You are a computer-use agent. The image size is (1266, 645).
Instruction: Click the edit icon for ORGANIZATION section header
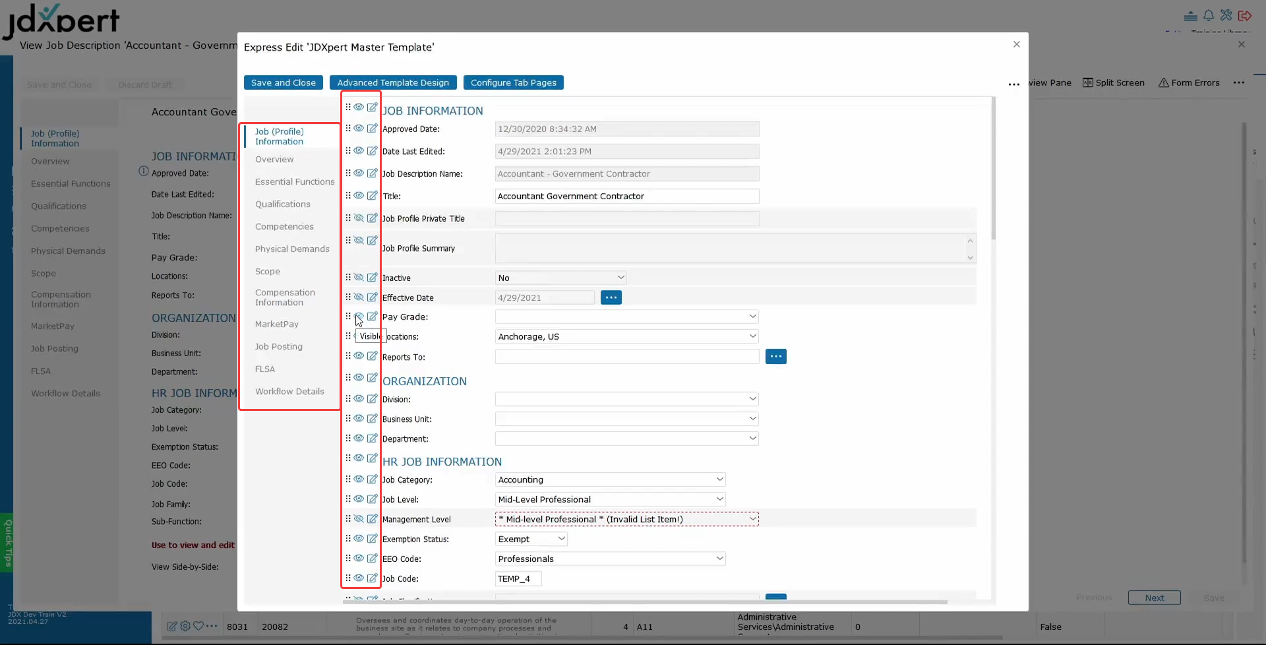[372, 378]
